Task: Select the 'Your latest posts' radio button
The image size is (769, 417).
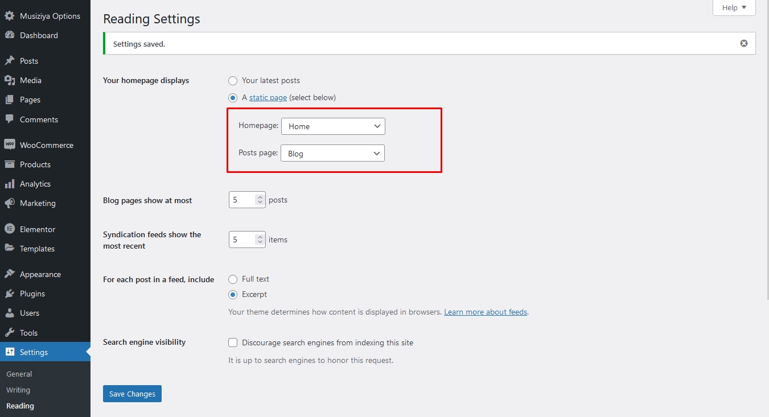Action: tap(233, 81)
